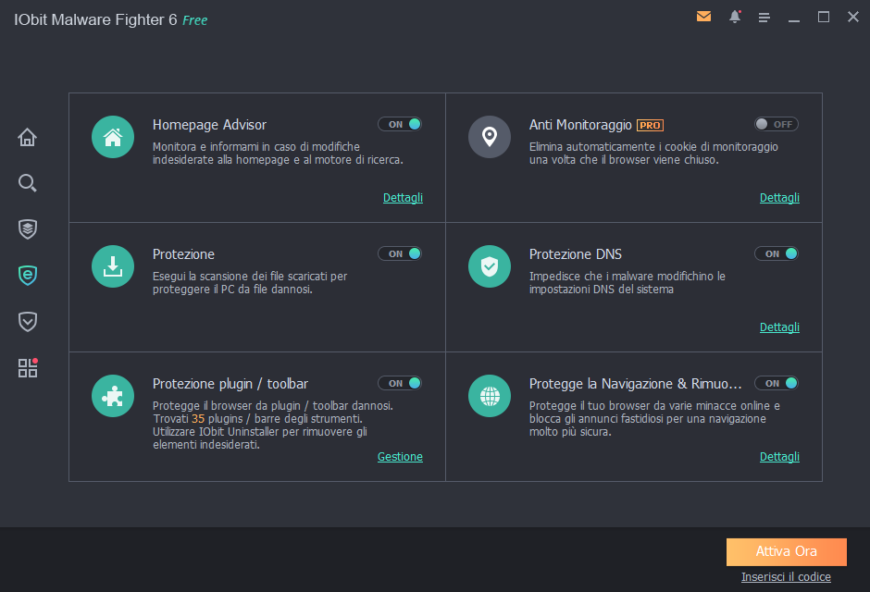The width and height of the screenshot is (870, 592).
Task: Open the hamburger options menu
Action: pos(764,17)
